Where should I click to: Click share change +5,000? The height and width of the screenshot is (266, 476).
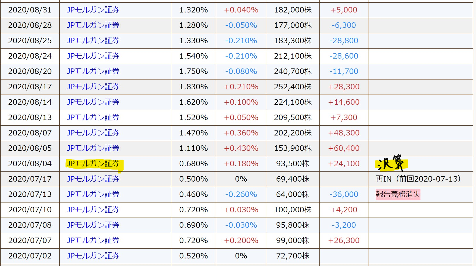tap(344, 10)
